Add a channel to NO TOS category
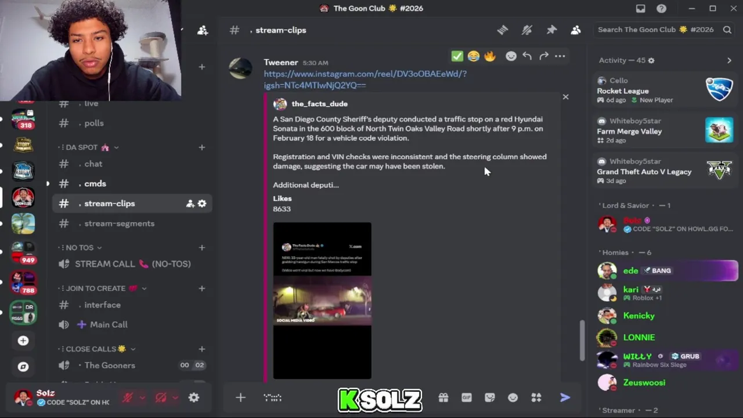Image resolution: width=743 pixels, height=418 pixels. click(201, 248)
